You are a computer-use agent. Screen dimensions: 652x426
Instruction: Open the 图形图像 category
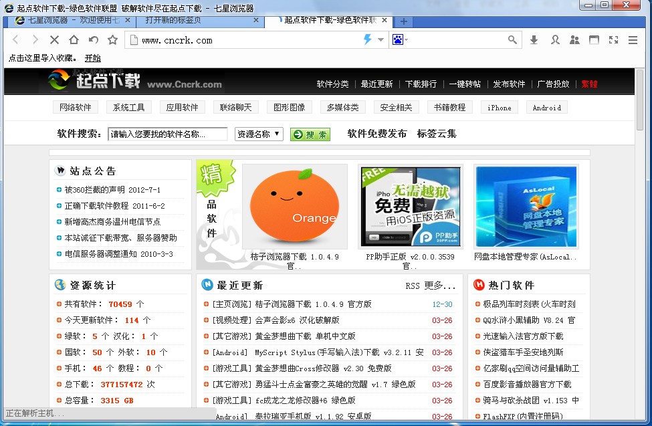[x=290, y=107]
